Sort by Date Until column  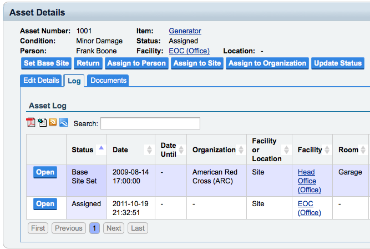point(181,150)
